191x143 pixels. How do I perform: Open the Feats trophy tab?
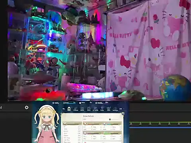coord(102,109)
